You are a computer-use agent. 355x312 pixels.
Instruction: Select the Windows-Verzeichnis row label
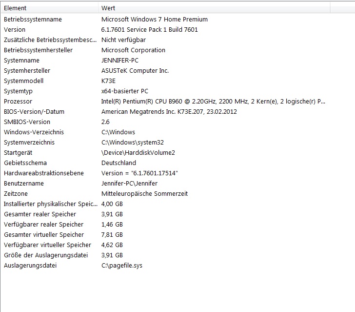34,132
